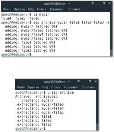Open Терминал menu in upper terminal

click(57, 9)
